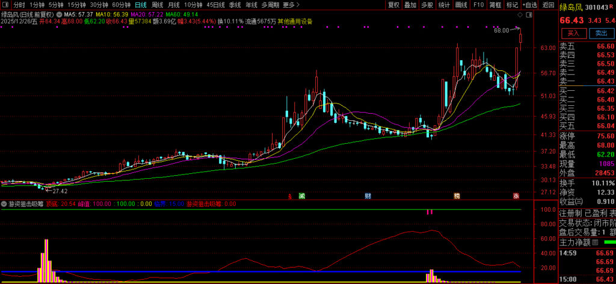The height and width of the screenshot is (284, 616).
Task: Click the icon next to 主力净额
Action: pyautogui.click(x=594, y=242)
